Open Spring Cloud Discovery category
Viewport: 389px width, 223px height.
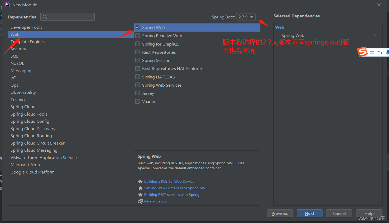pos(71,128)
